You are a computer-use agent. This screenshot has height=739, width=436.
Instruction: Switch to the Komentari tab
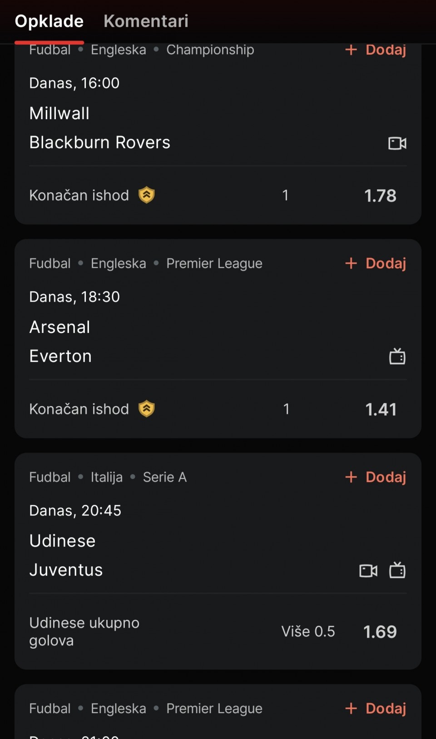coord(146,21)
